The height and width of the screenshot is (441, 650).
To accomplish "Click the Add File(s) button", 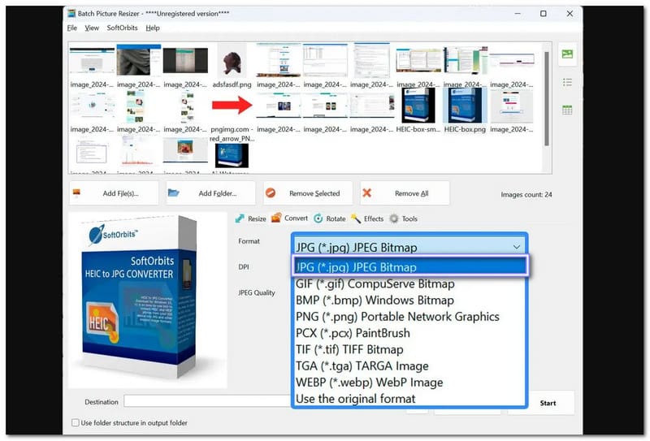I will 114,193.
